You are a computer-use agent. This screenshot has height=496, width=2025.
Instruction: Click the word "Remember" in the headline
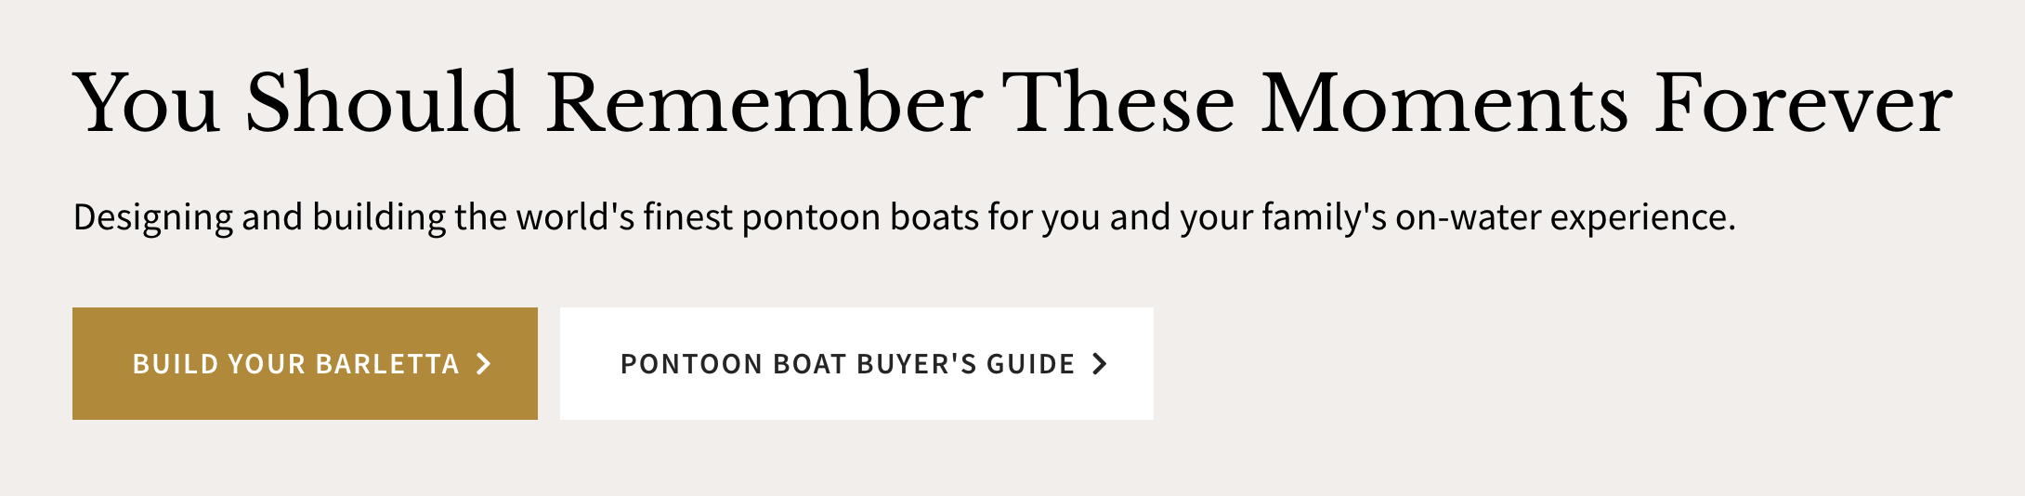click(764, 104)
